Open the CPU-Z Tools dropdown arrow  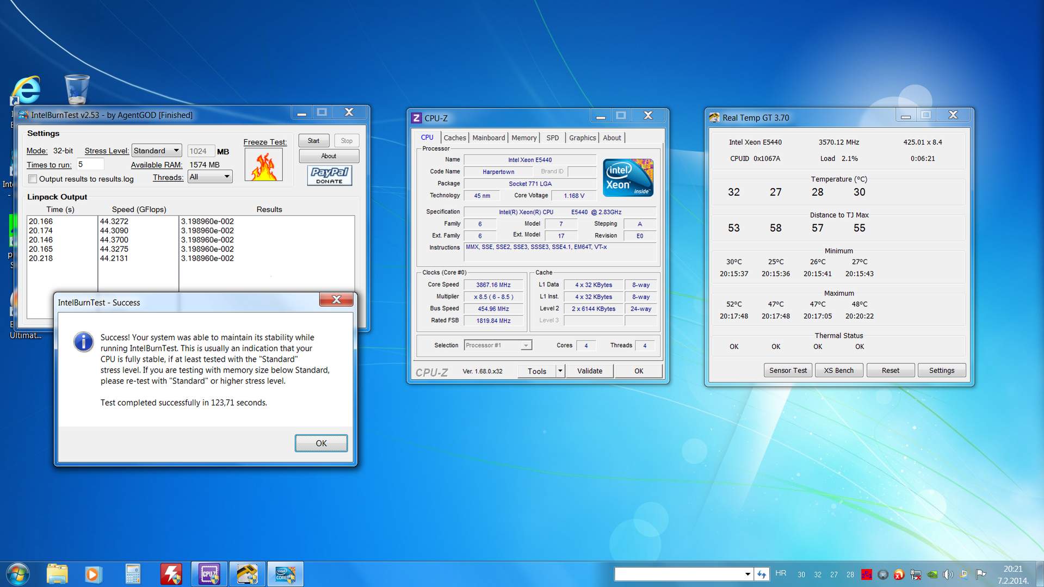point(560,371)
